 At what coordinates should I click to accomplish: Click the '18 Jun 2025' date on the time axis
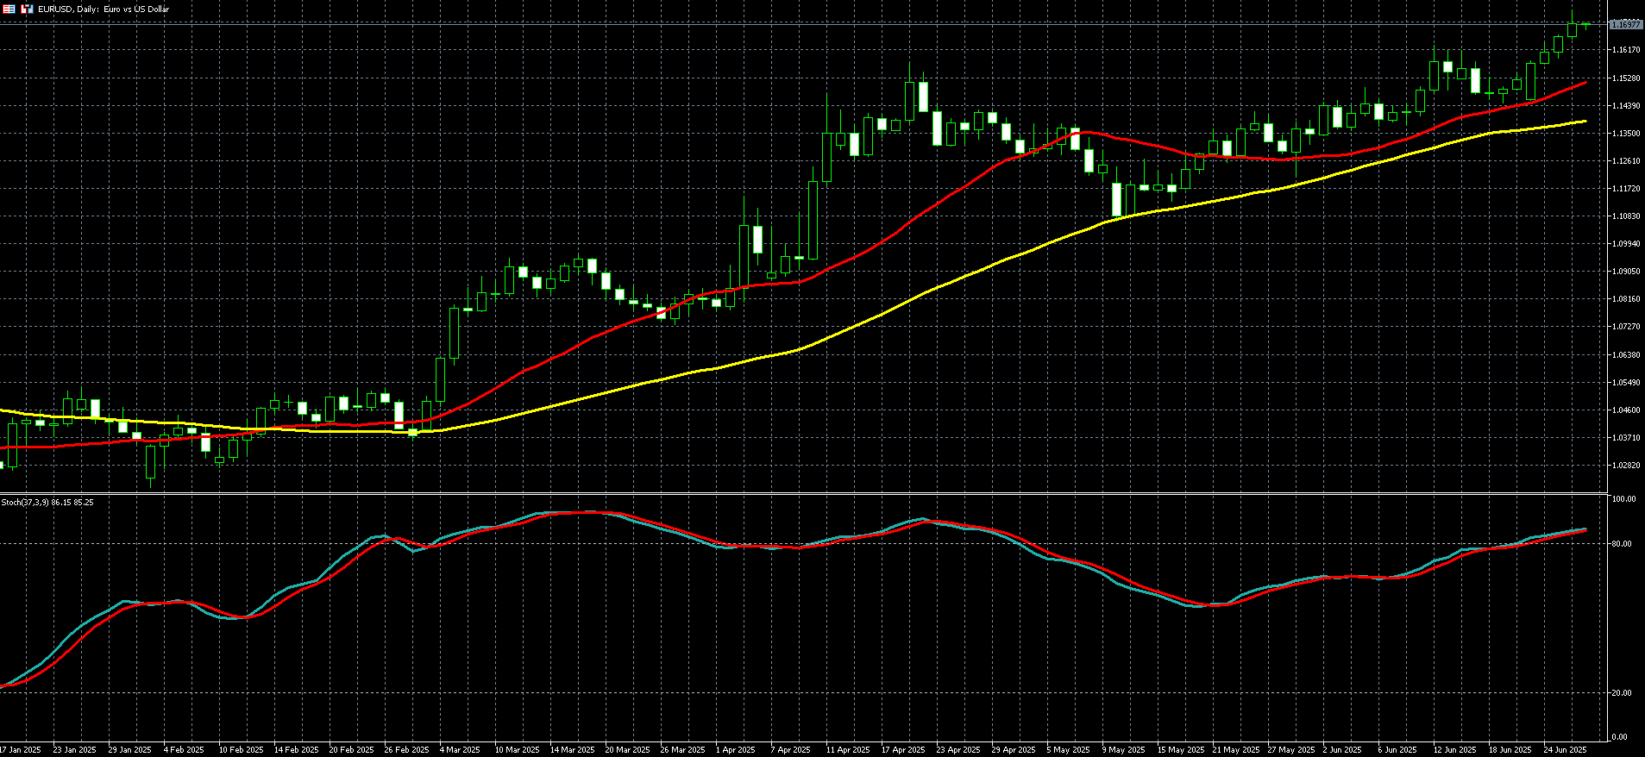click(1510, 750)
